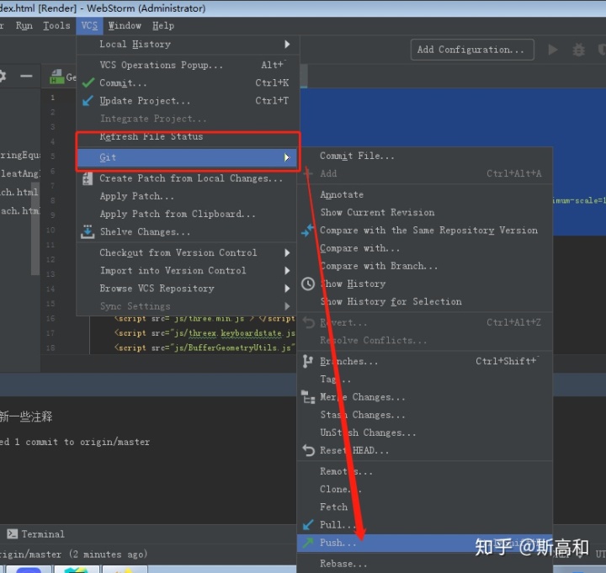Image resolution: width=606 pixels, height=573 pixels.
Task: Click the HTML file icon on editor tab
Action: (57, 77)
